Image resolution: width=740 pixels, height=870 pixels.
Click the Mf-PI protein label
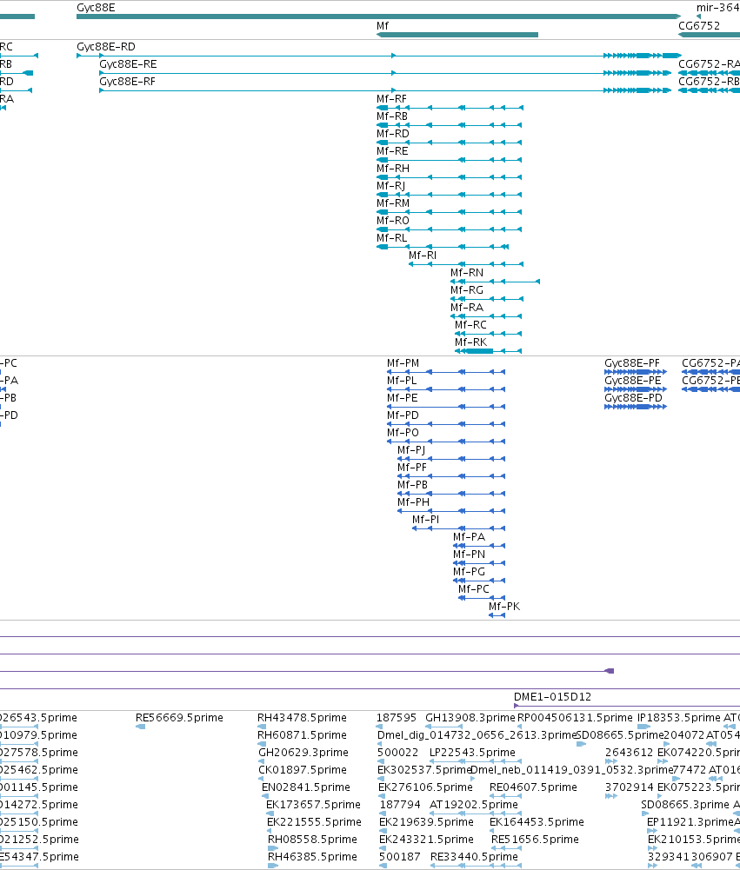pyautogui.click(x=426, y=520)
